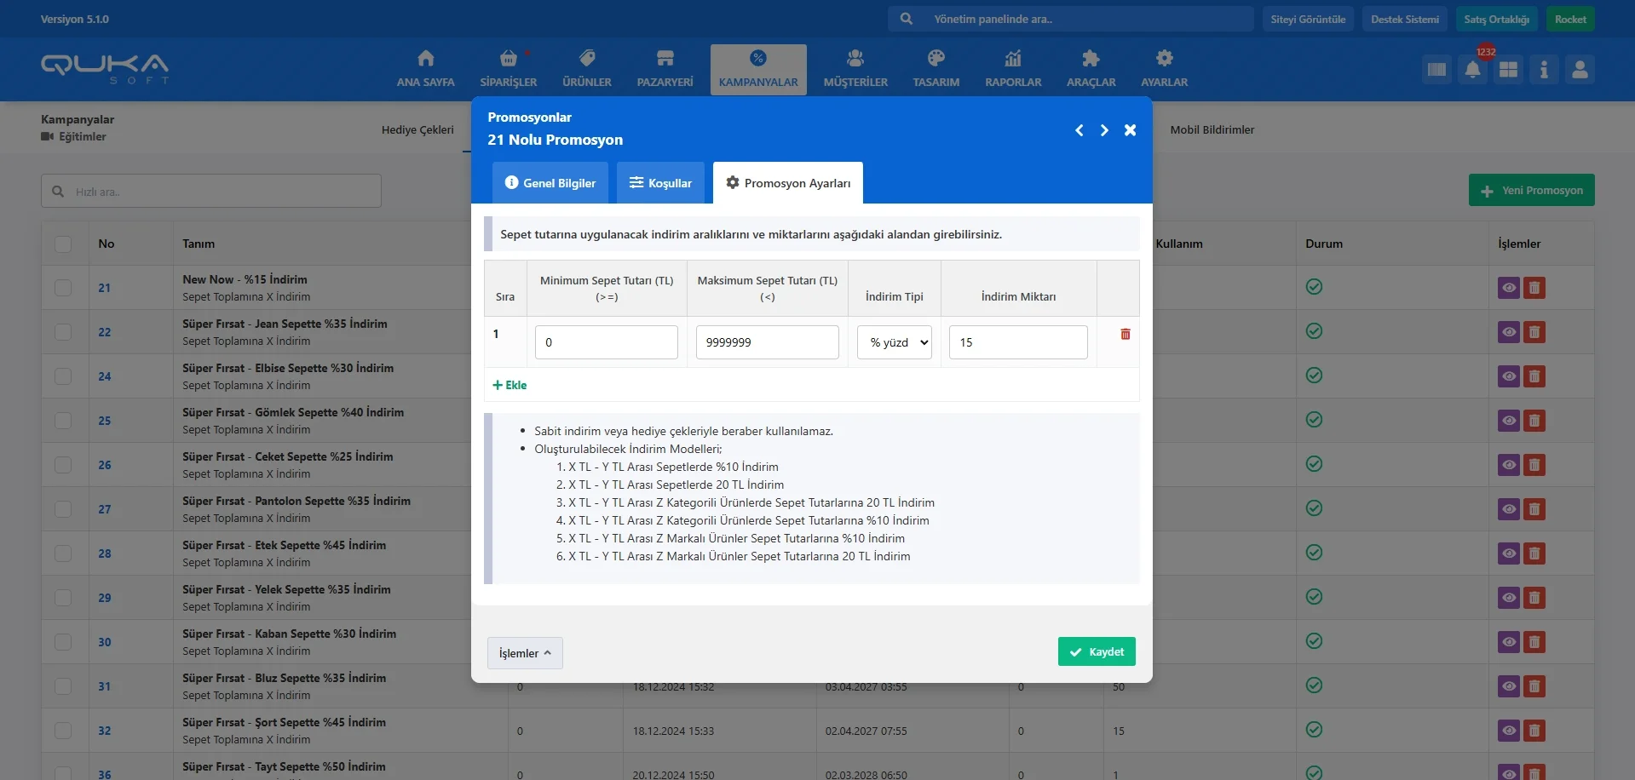Expand the İşlemler menu in dialog
The height and width of the screenshot is (780, 1635).
pyautogui.click(x=525, y=653)
